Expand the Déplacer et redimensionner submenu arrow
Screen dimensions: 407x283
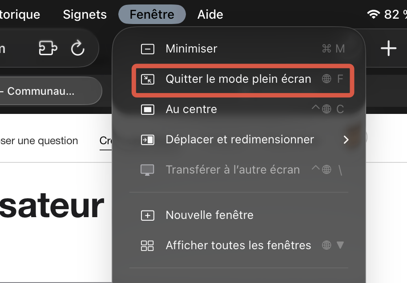(x=346, y=140)
